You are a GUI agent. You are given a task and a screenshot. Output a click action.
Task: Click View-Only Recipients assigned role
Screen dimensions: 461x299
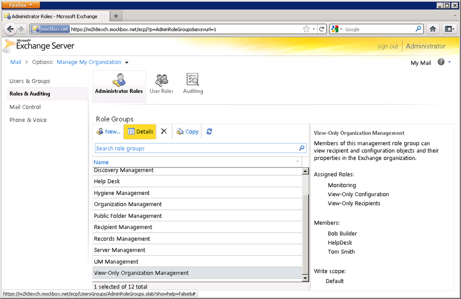tap(354, 203)
